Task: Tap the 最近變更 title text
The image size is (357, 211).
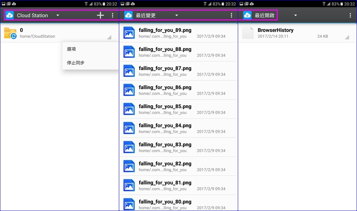Action: (146, 15)
